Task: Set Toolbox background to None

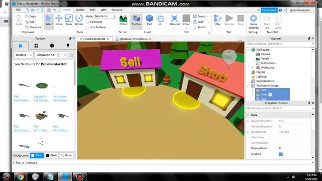Action: click(66, 155)
